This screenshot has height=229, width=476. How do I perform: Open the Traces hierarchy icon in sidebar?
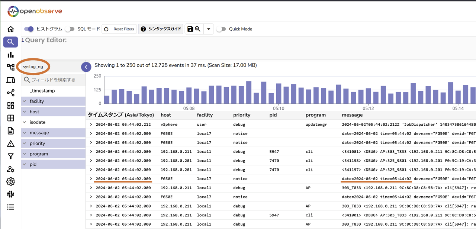point(10,67)
